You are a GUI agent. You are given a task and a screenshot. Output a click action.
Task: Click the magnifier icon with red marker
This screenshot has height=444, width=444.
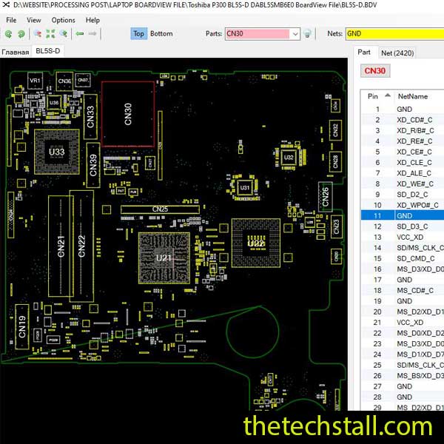[36, 34]
